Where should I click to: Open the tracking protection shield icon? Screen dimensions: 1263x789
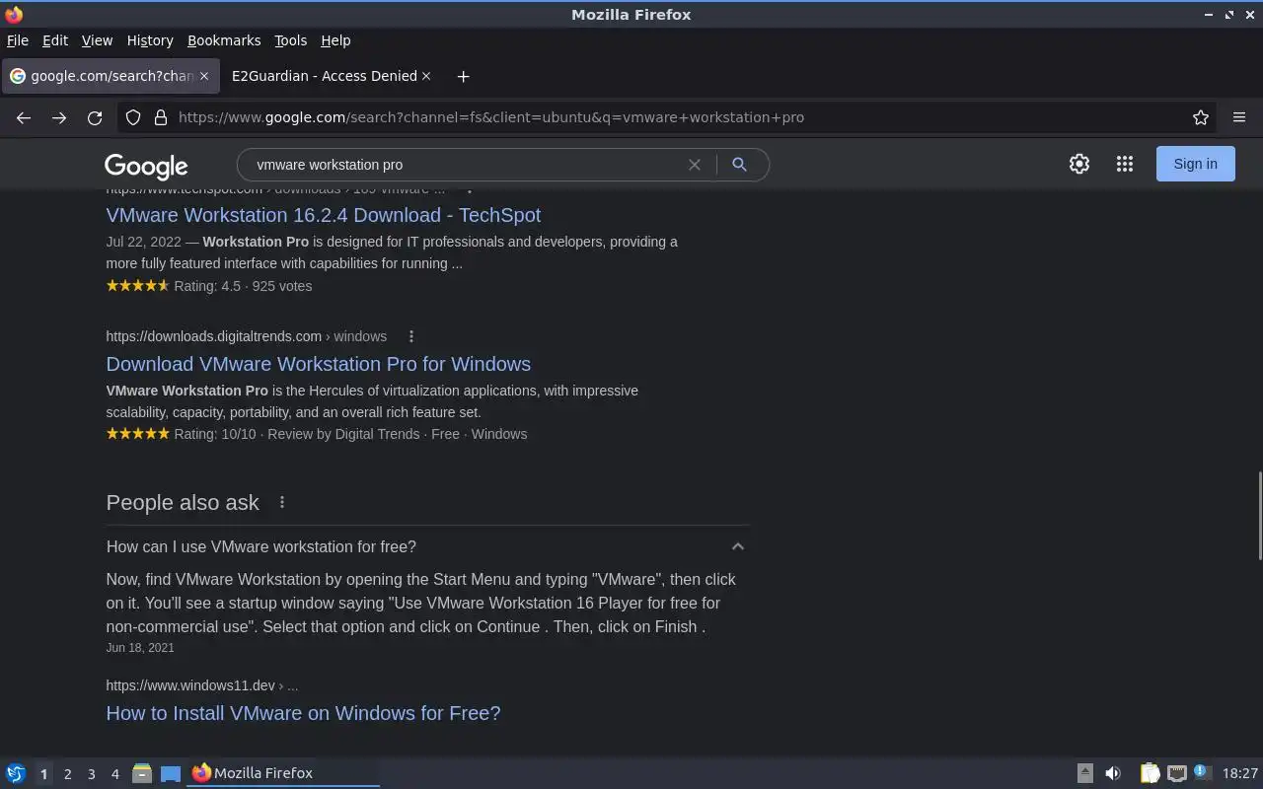[133, 117]
